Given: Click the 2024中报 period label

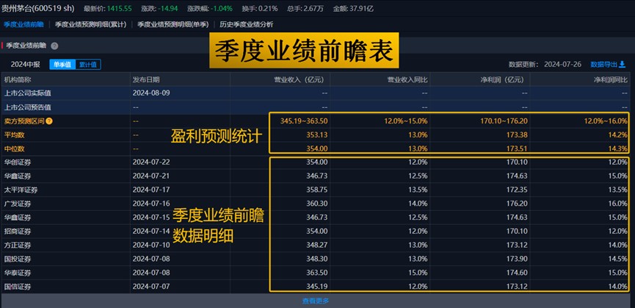Looking at the screenshot, I should tap(25, 65).
